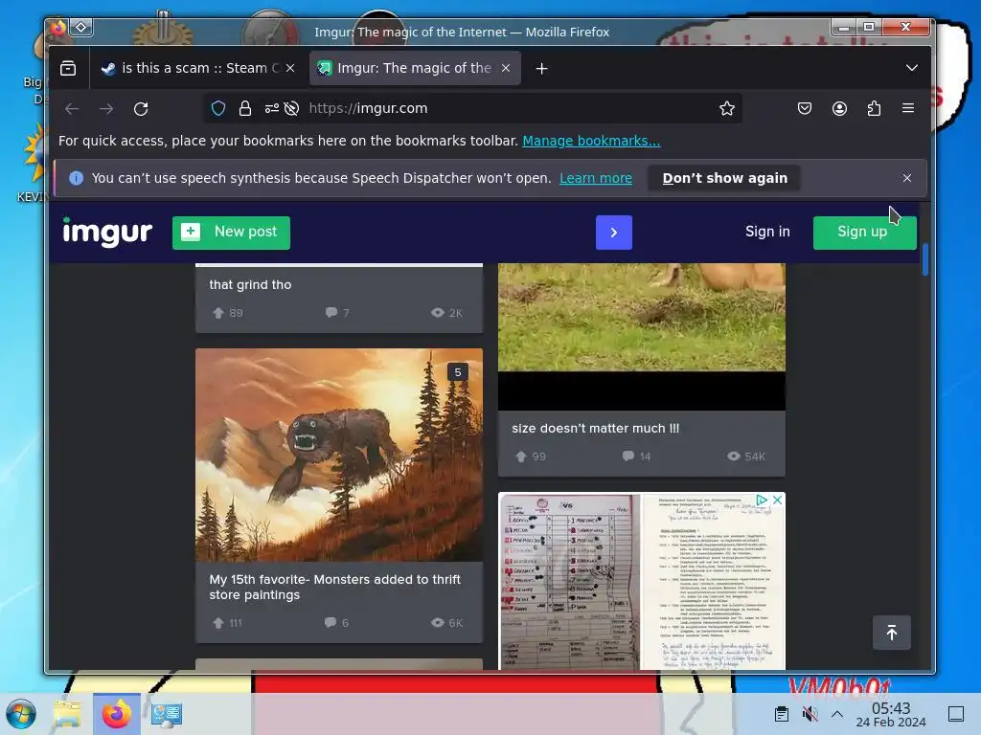Image resolution: width=981 pixels, height=735 pixels.
Task: Click the Don't show again button
Action: (x=724, y=178)
